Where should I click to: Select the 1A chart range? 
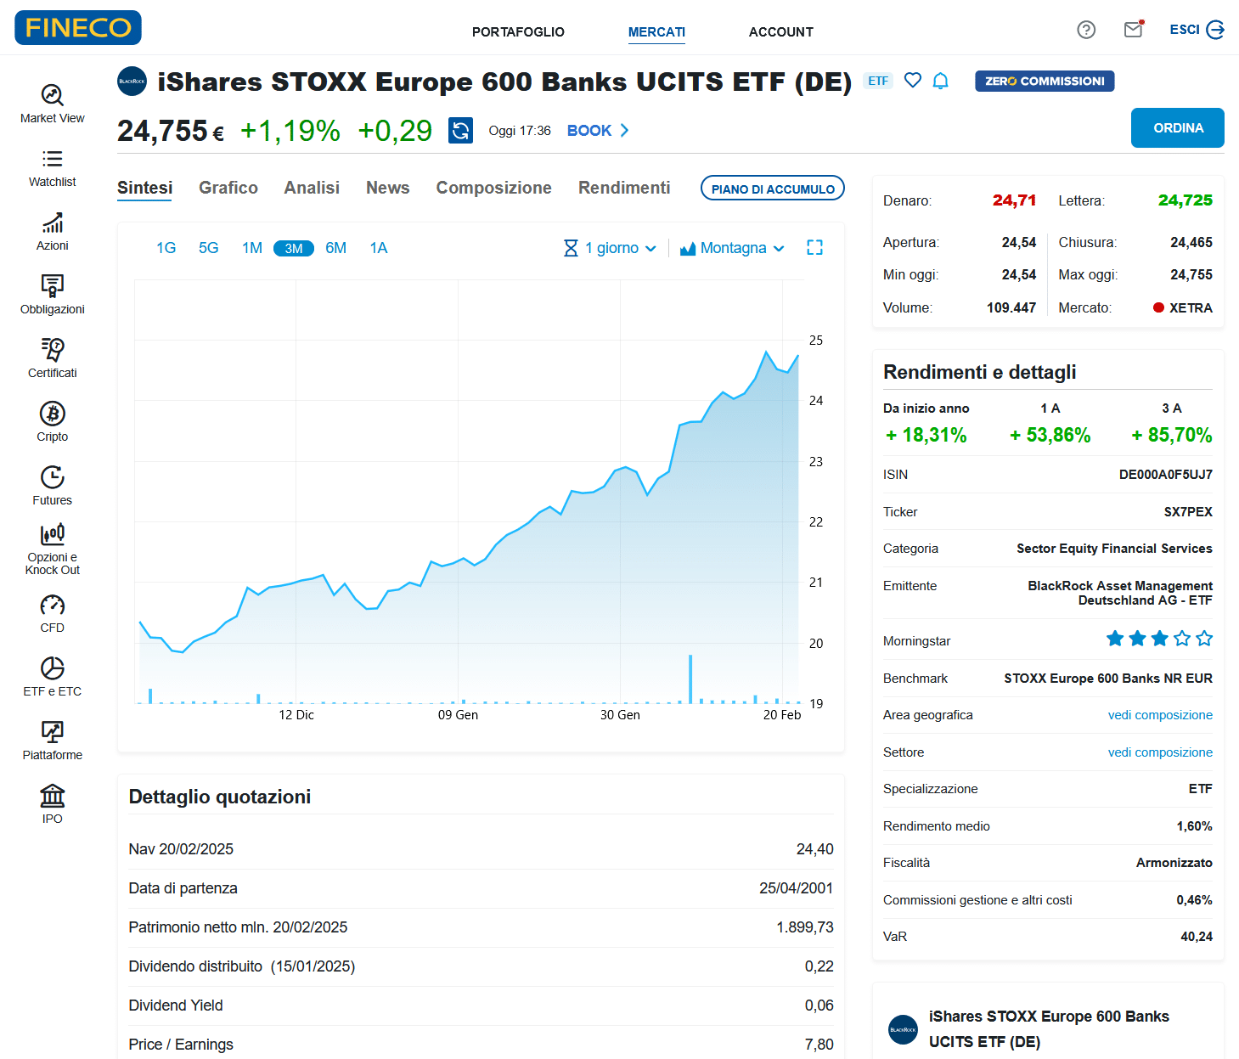coord(379,248)
